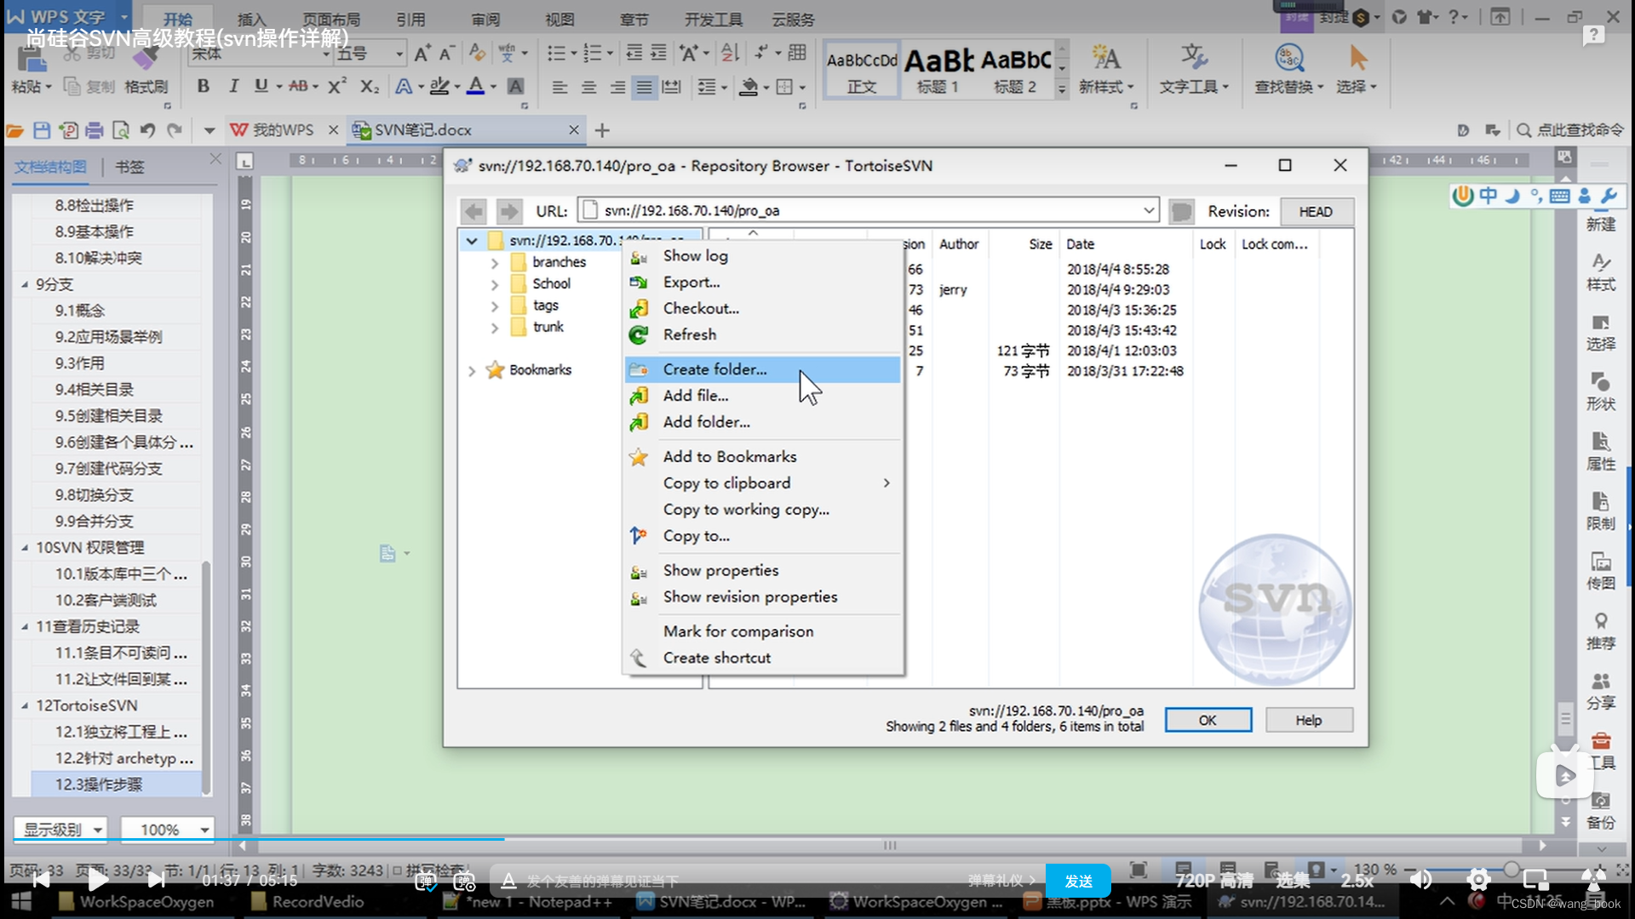
Task: Expand the tags folder in repository tree
Action: [x=494, y=305]
